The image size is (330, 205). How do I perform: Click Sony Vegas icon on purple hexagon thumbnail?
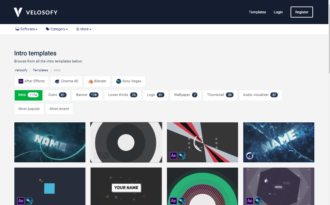tap(259, 201)
